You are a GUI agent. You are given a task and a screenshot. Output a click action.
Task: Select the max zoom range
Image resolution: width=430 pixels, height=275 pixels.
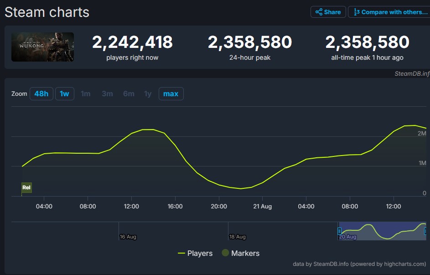[171, 93]
